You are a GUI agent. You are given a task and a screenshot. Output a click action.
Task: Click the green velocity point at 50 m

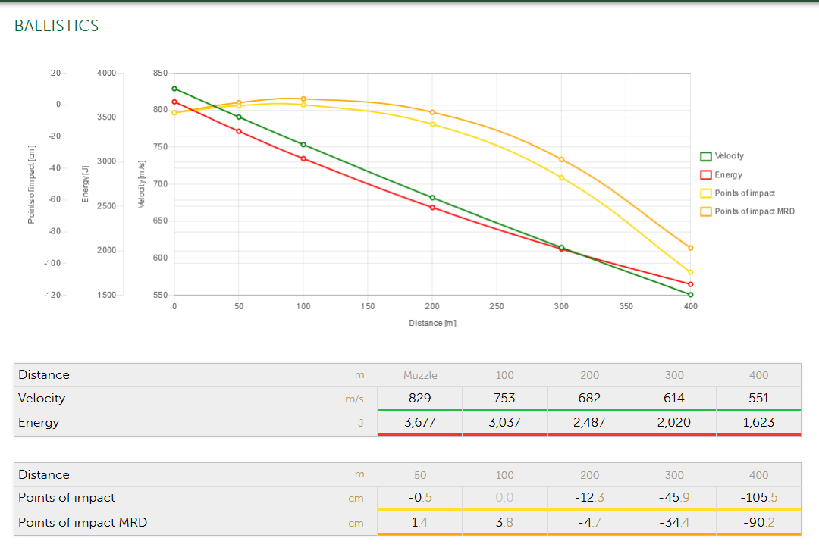coord(239,117)
